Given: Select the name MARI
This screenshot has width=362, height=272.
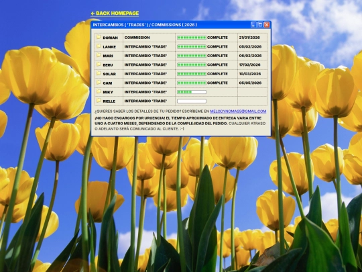Looking at the screenshot, I should (108, 56).
